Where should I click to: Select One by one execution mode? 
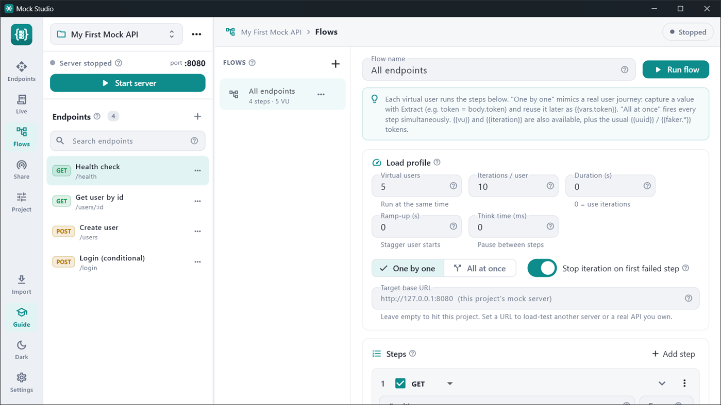pos(408,268)
